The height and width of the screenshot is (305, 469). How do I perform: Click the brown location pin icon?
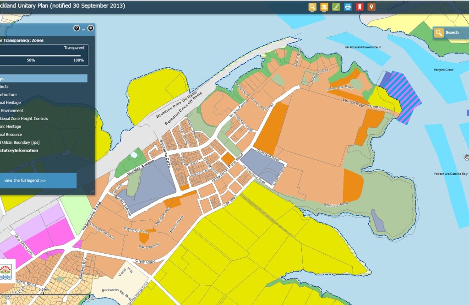[371, 6]
